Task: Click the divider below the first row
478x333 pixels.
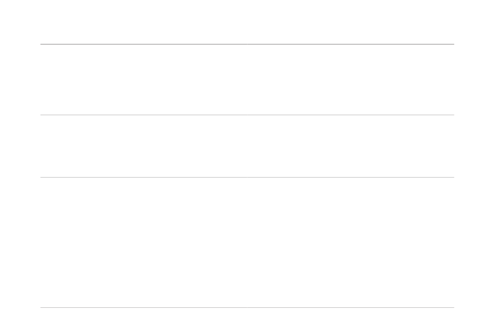Action: click(247, 115)
